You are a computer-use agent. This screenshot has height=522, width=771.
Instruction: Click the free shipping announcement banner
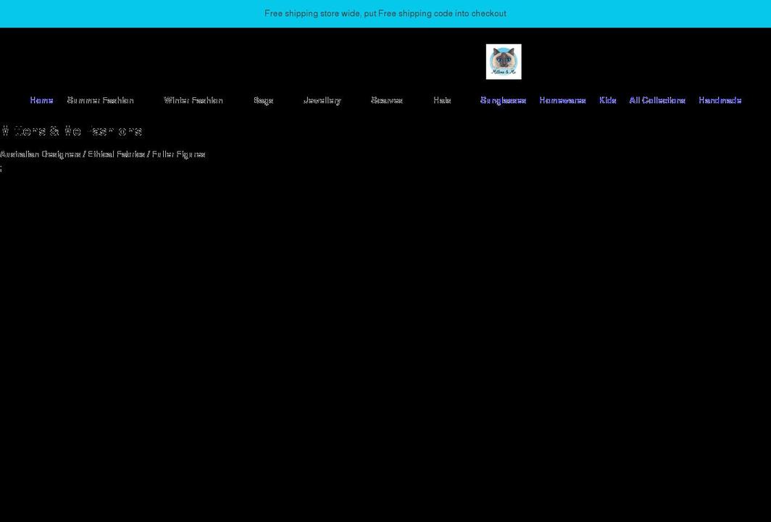(385, 13)
